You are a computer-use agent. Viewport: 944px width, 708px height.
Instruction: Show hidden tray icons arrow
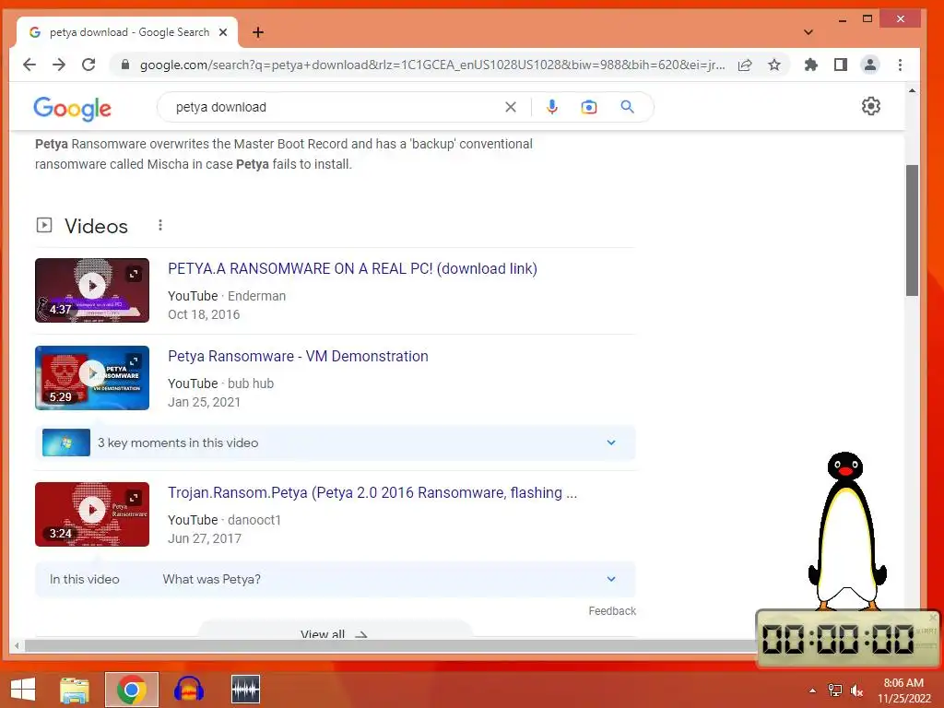pos(812,690)
